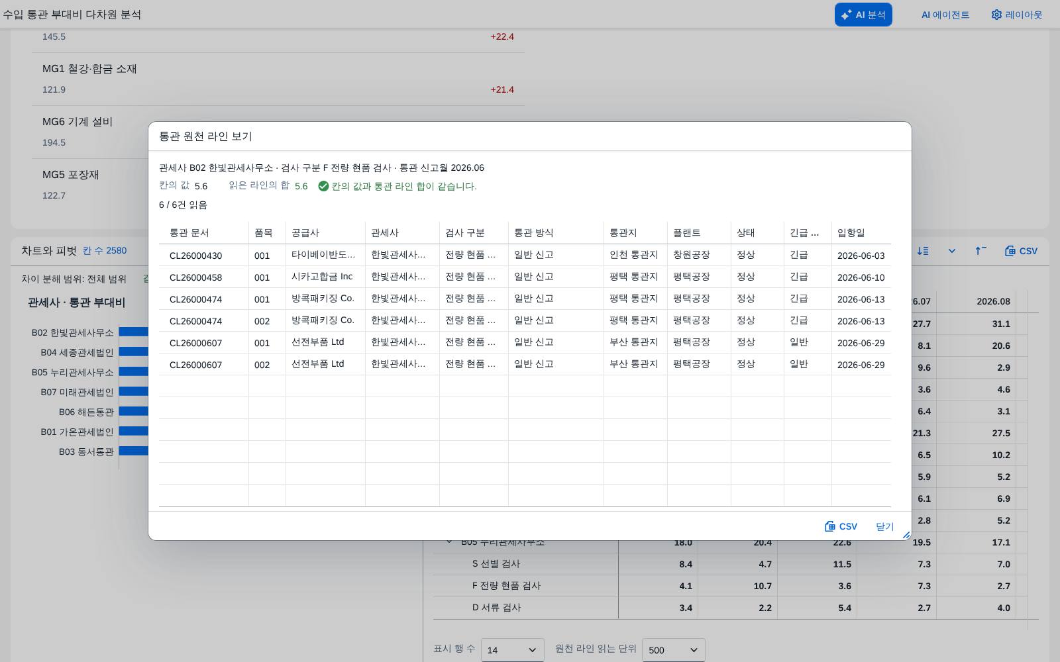Collapse the B05 누리관세사무소 pivot row
Image resolution: width=1060 pixels, height=662 pixels.
[x=449, y=542]
